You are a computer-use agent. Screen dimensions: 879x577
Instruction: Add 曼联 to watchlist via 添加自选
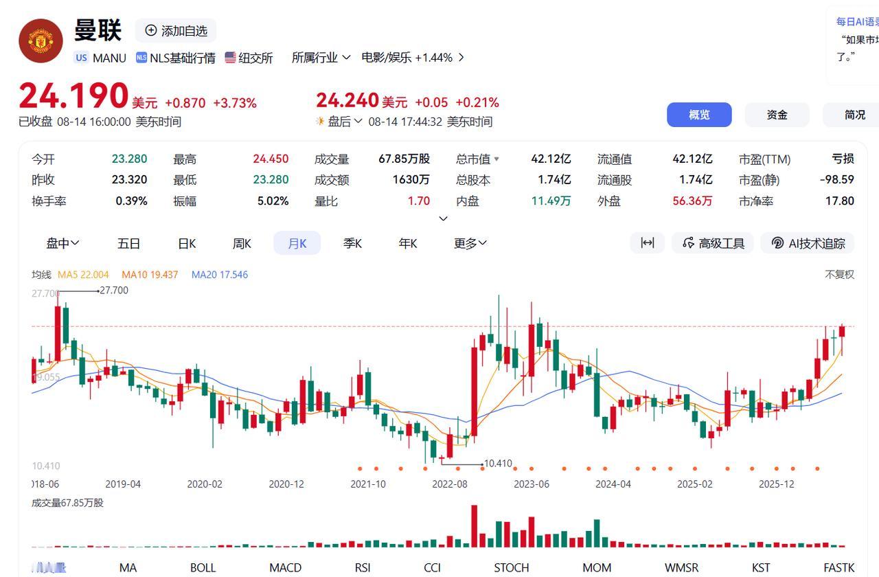(176, 31)
